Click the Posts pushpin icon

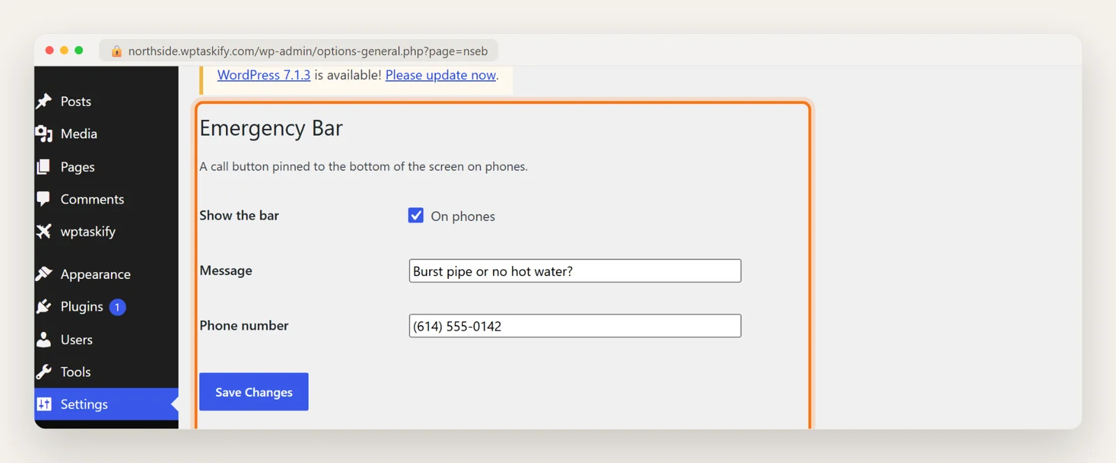pos(44,101)
